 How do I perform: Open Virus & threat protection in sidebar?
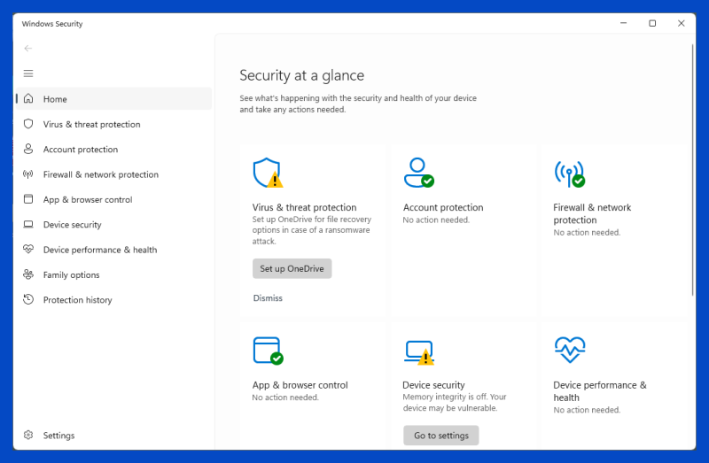pos(113,124)
